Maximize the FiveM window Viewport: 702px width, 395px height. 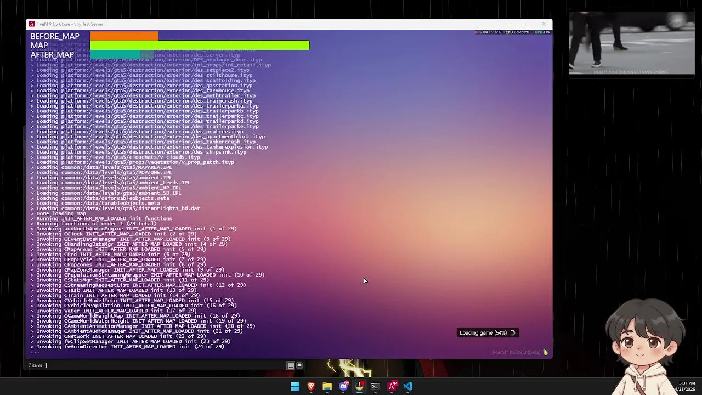click(527, 24)
